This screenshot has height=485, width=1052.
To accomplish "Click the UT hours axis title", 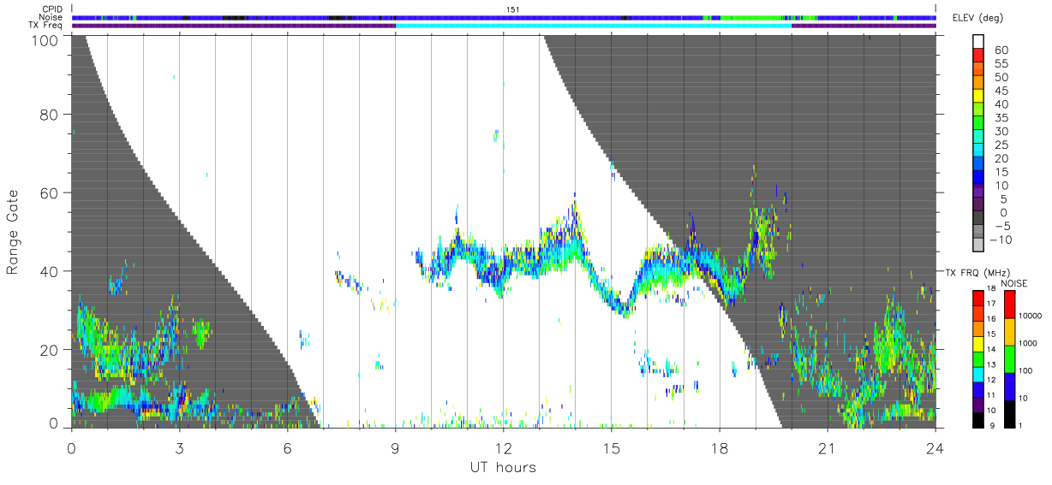I will pos(503,467).
